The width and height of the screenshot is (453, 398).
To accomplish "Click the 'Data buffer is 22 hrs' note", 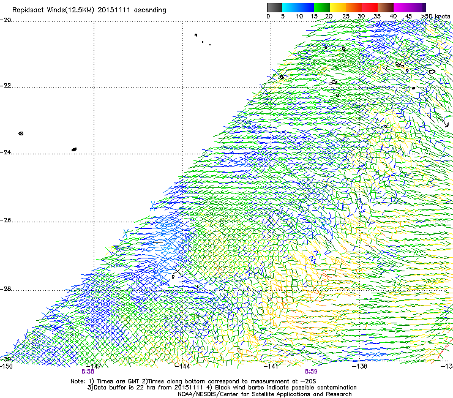I will coord(222,388).
